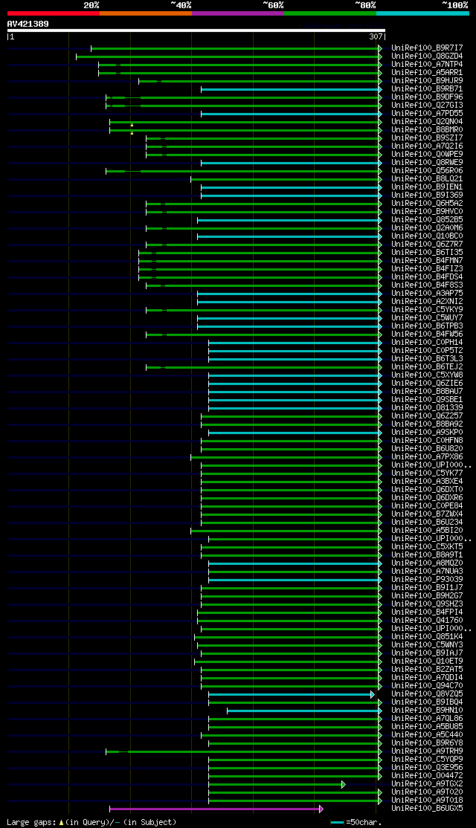Click the 'Large gaps' legend text
The height and width of the screenshot is (828, 476).
tap(31, 822)
